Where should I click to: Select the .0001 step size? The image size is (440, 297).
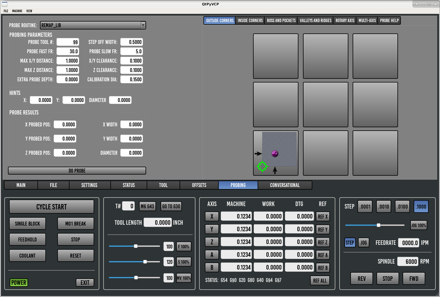365,207
